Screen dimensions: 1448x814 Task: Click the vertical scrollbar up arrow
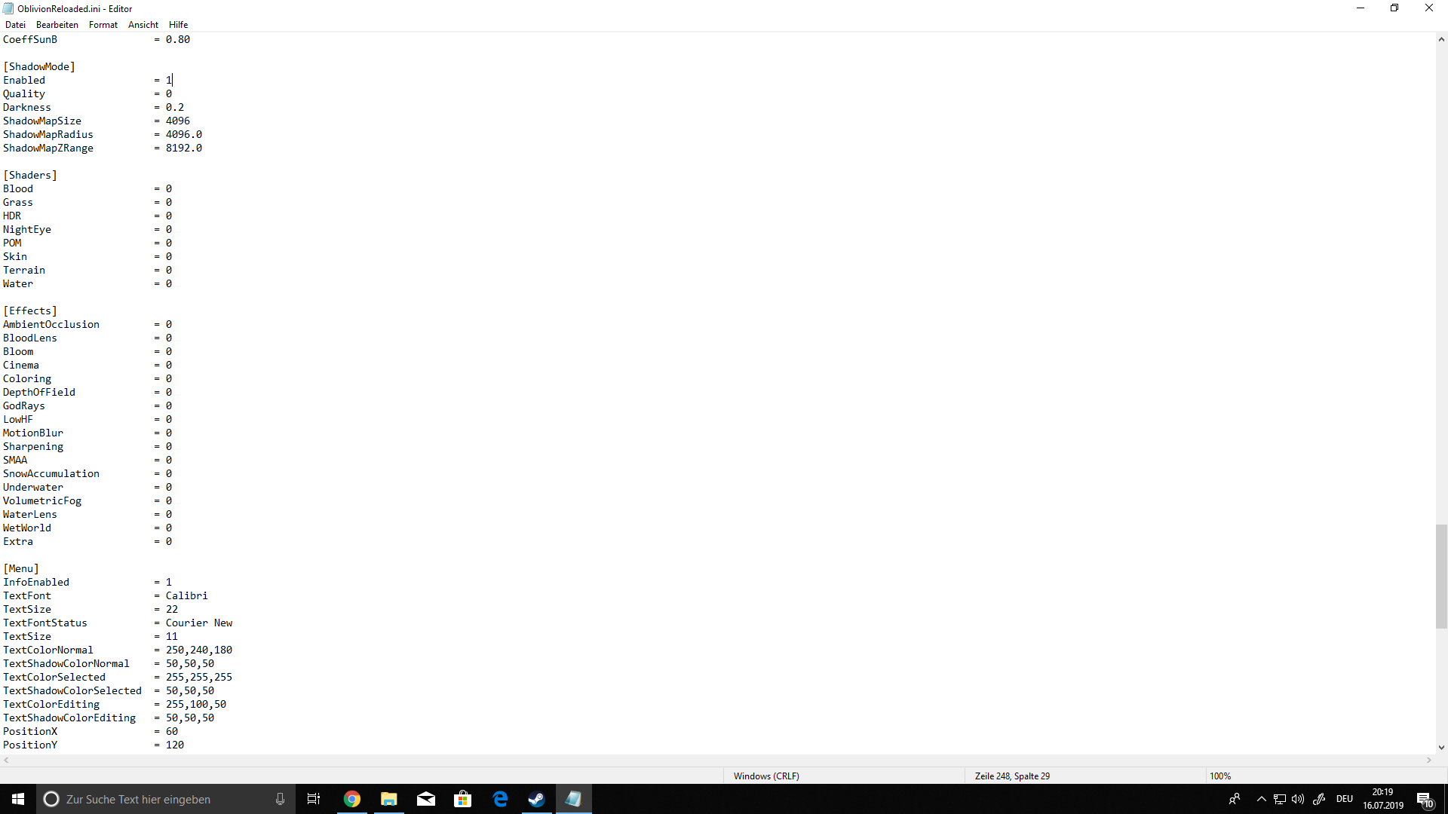point(1441,39)
